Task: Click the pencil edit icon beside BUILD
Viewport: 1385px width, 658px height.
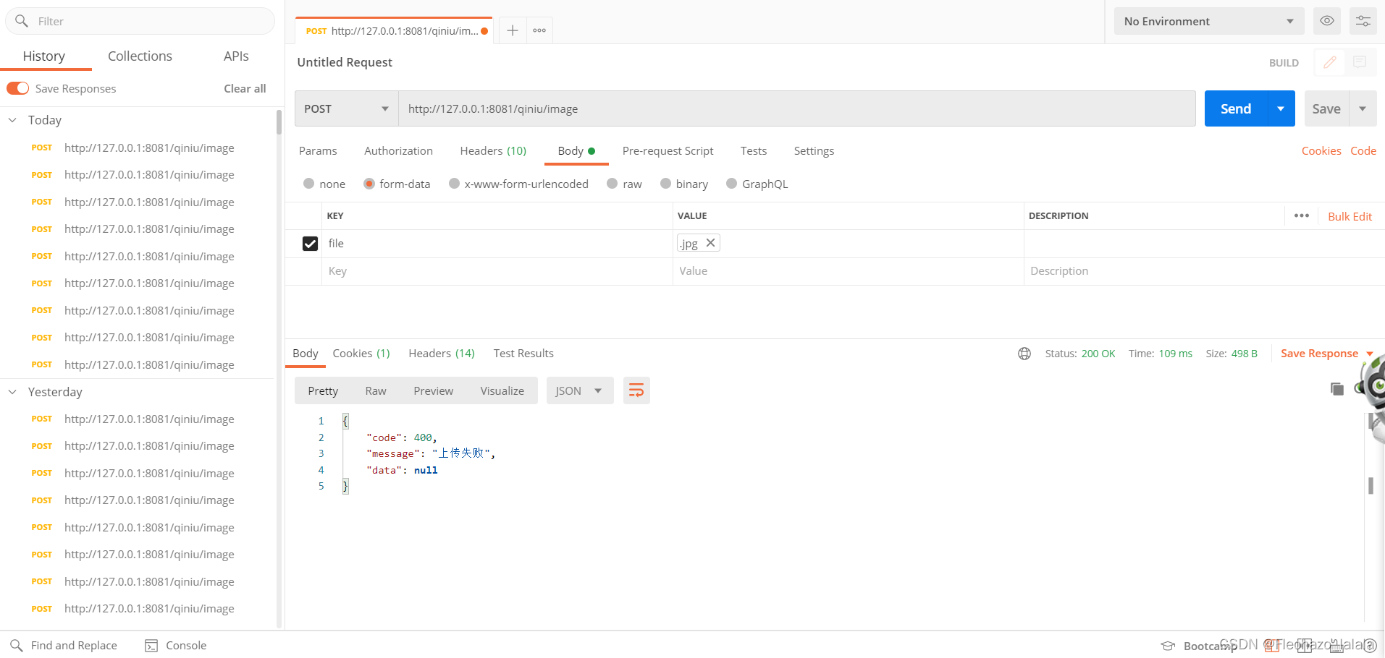Action: click(x=1329, y=63)
